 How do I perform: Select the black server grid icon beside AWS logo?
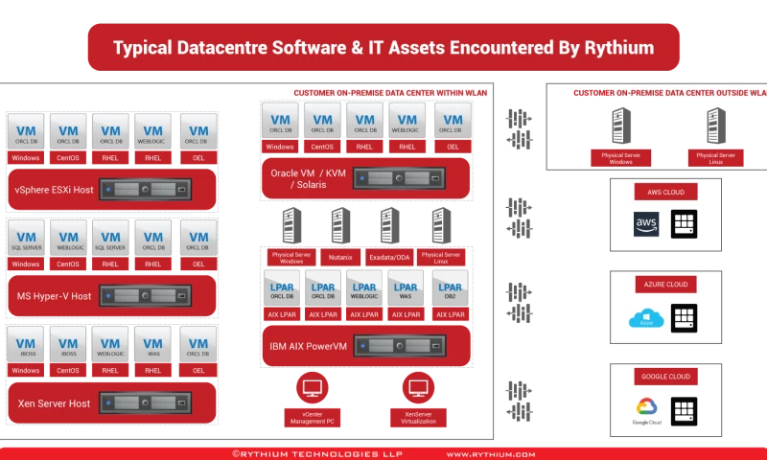tap(684, 224)
